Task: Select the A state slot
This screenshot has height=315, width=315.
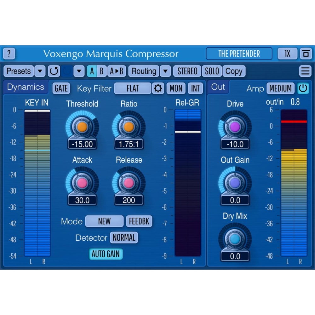Action: 92,71
